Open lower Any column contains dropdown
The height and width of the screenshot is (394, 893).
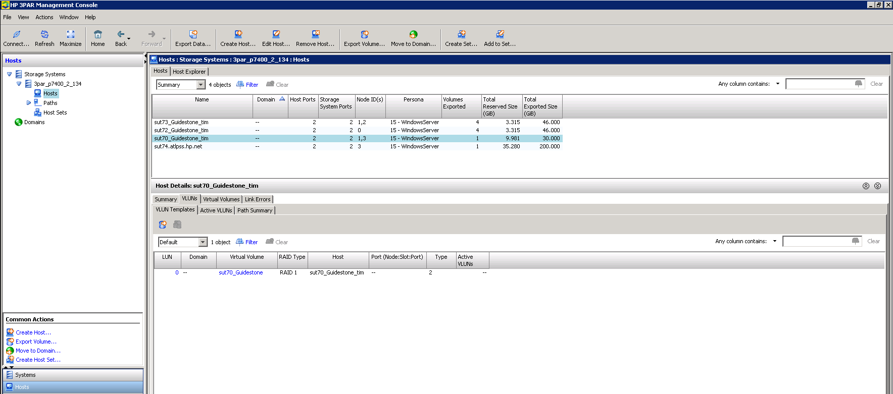[775, 241]
